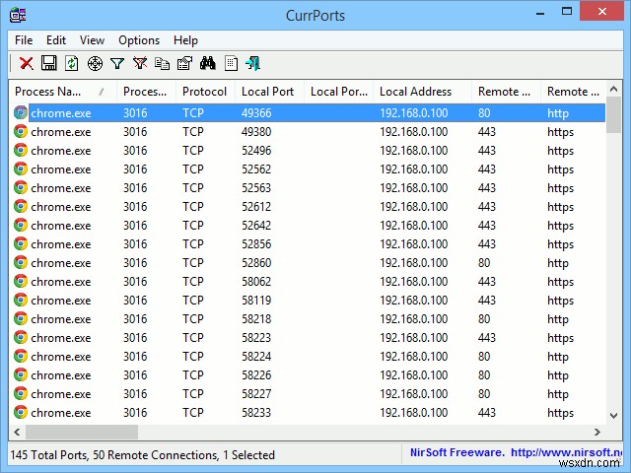This screenshot has width=631, height=473.
Task: Open the View menu
Action: point(92,40)
